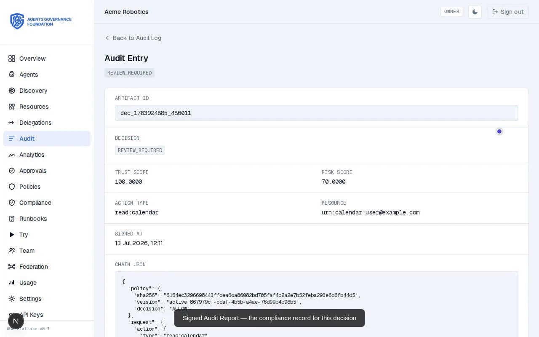Click the Audit lines icon
Viewport: 539px width, 337px height.
(x=12, y=139)
